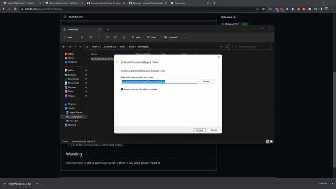
Task: Click the Rename icon in Explorer toolbar
Action: point(107,37)
